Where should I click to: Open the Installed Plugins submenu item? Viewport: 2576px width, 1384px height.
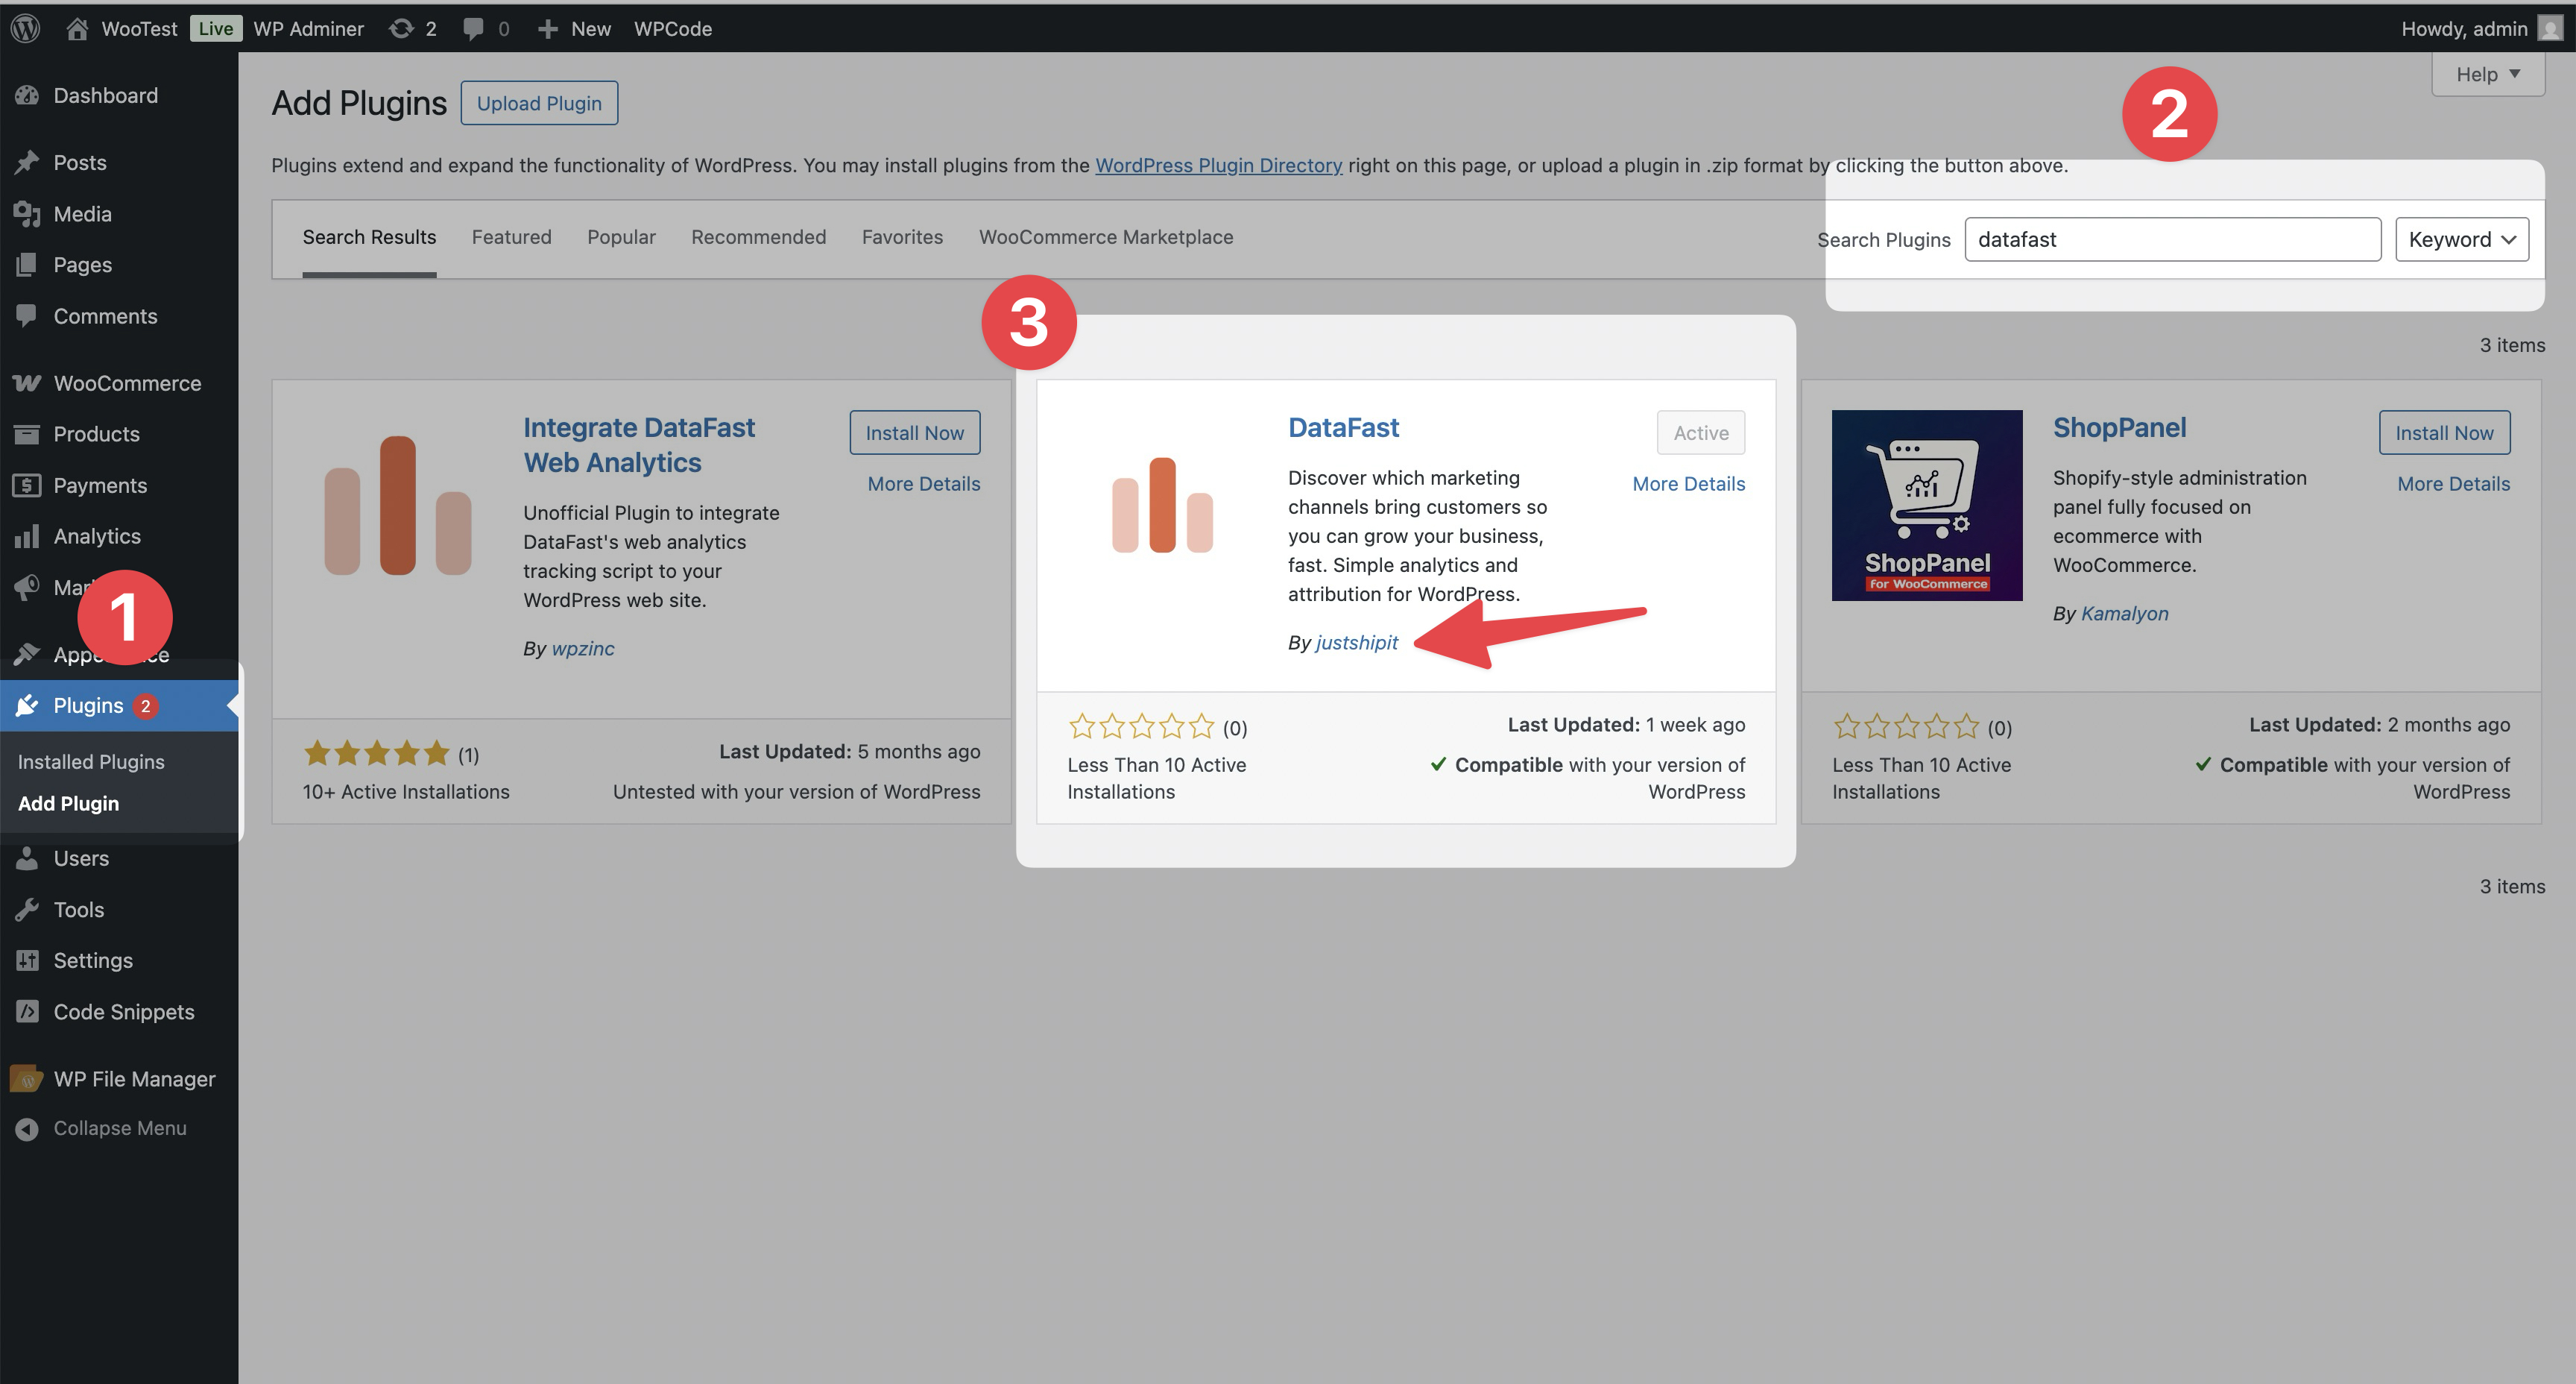tap(91, 761)
